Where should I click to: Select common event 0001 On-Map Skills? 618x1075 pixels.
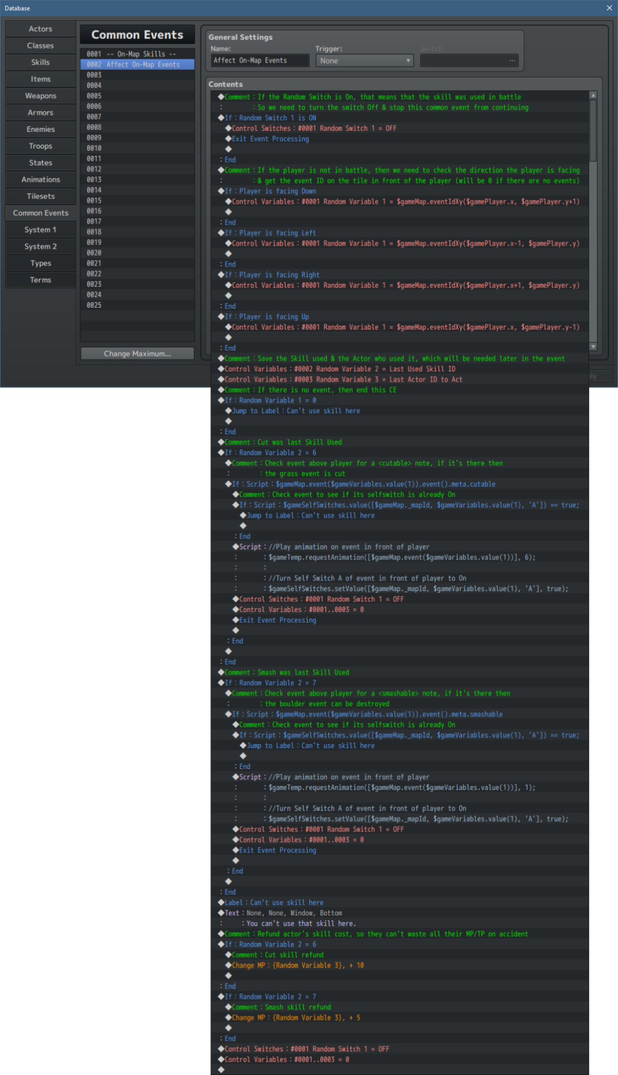click(138, 54)
